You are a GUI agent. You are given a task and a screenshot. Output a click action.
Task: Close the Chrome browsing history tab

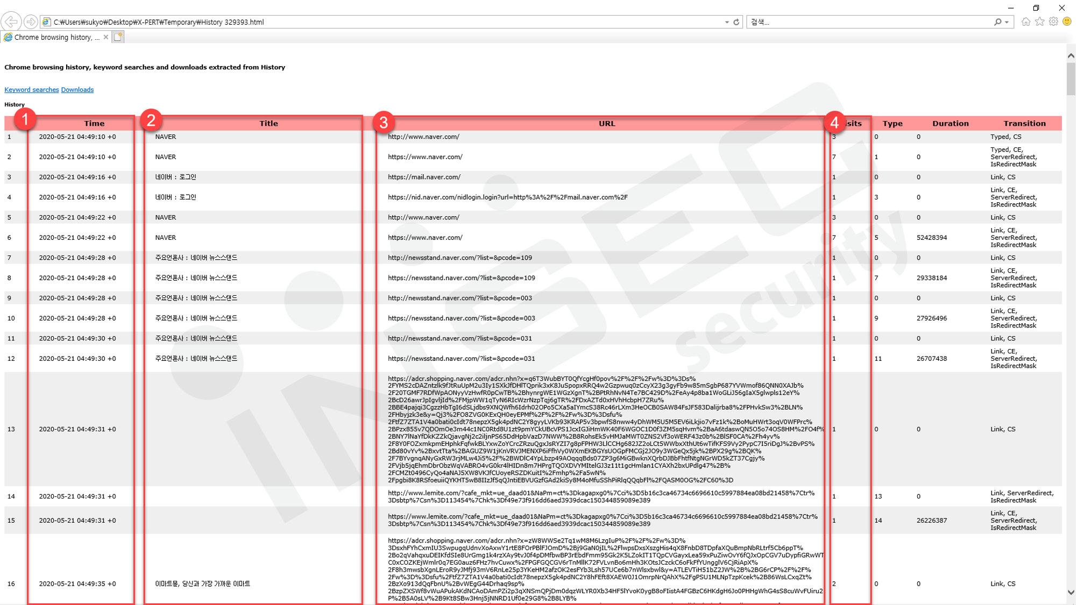point(106,37)
